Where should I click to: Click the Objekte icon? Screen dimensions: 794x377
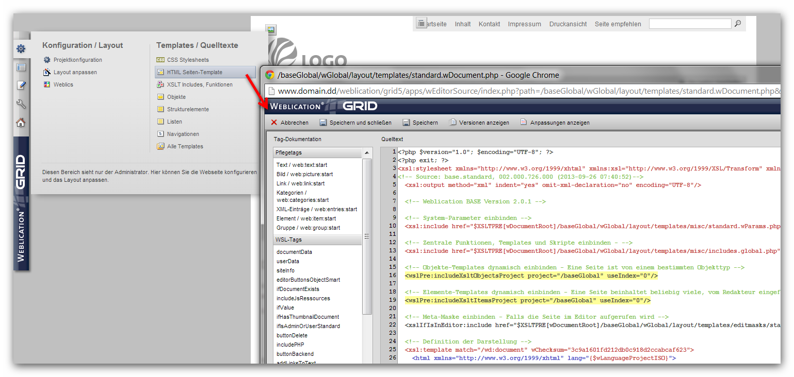pyautogui.click(x=160, y=97)
